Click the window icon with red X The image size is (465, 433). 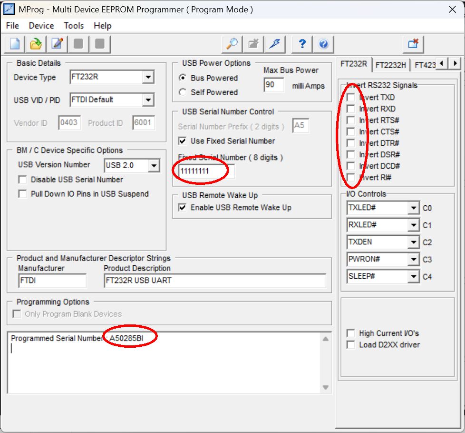(413, 44)
